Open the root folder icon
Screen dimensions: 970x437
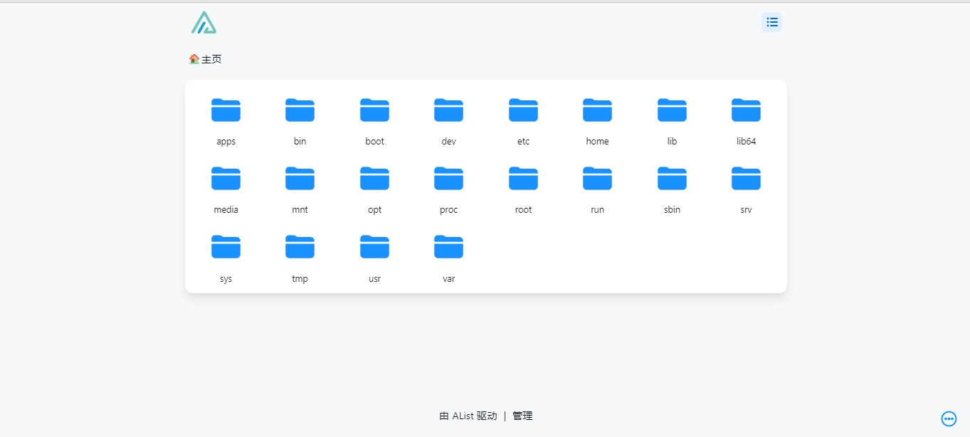[x=523, y=179]
